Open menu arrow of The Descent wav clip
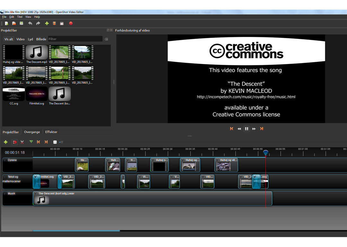The image size is (347, 247). point(36,194)
